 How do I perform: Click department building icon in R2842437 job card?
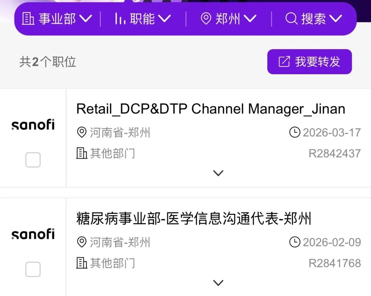[x=82, y=153]
